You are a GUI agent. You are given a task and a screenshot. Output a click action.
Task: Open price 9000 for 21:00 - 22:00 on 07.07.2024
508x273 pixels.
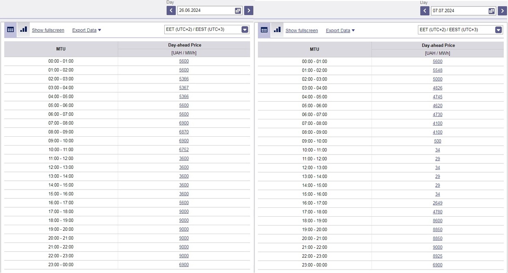click(438, 247)
